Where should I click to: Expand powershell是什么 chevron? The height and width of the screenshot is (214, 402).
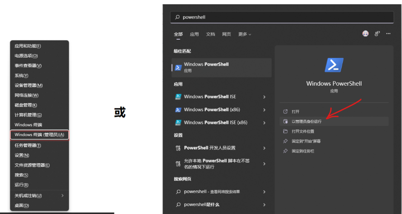[x=264, y=205]
